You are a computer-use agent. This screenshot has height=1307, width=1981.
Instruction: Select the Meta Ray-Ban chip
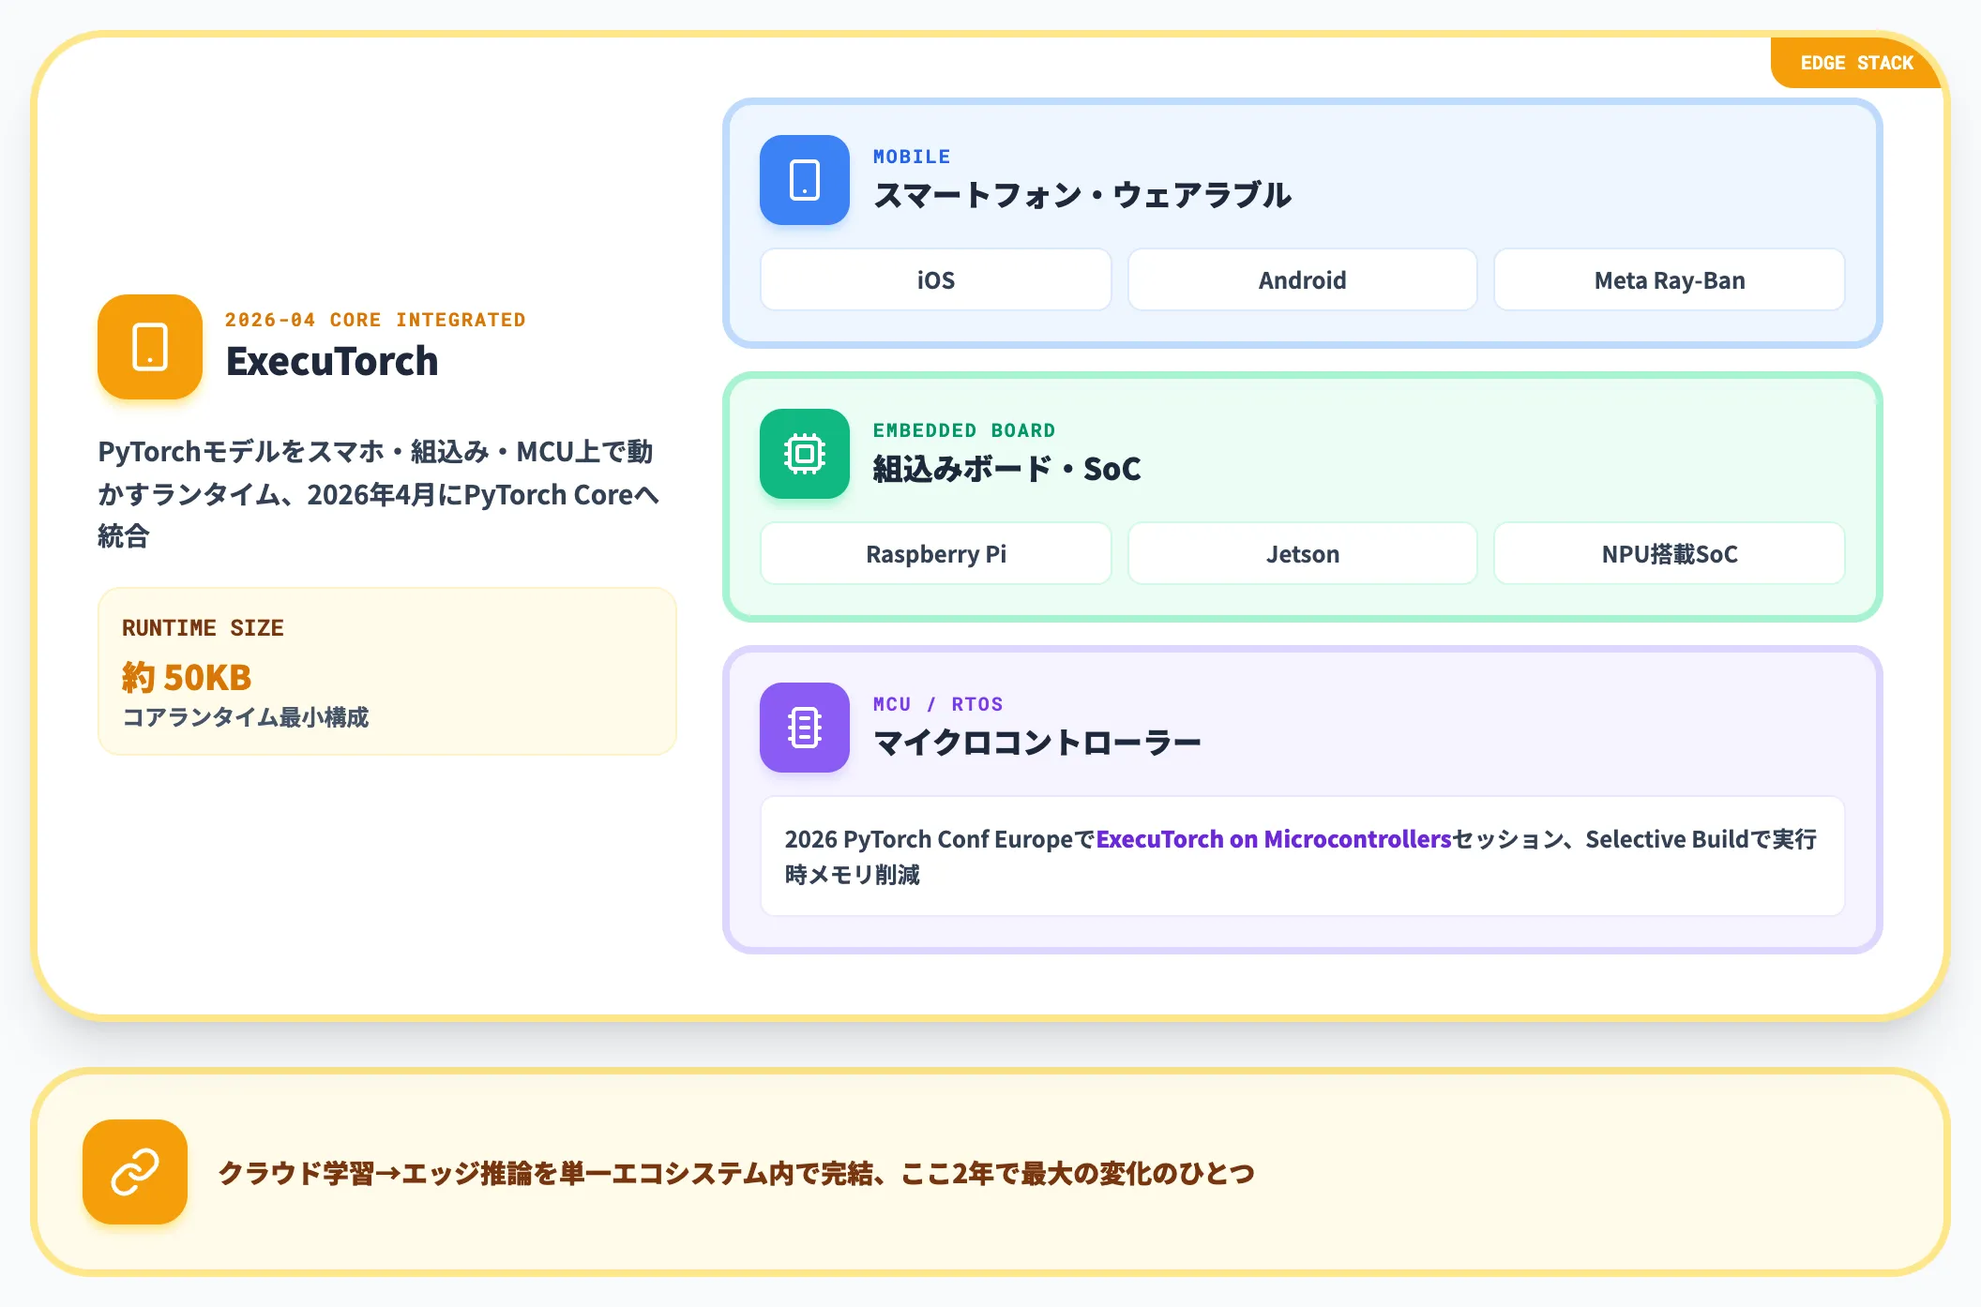1670,279
